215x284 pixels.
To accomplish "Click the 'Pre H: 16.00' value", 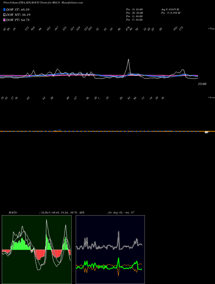I will (135, 13).
